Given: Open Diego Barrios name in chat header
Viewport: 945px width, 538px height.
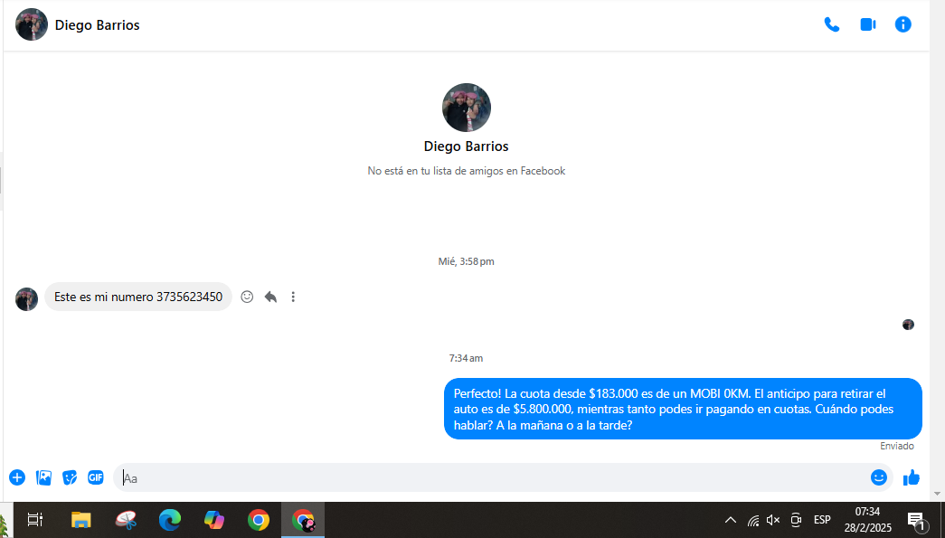Looking at the screenshot, I should (97, 25).
